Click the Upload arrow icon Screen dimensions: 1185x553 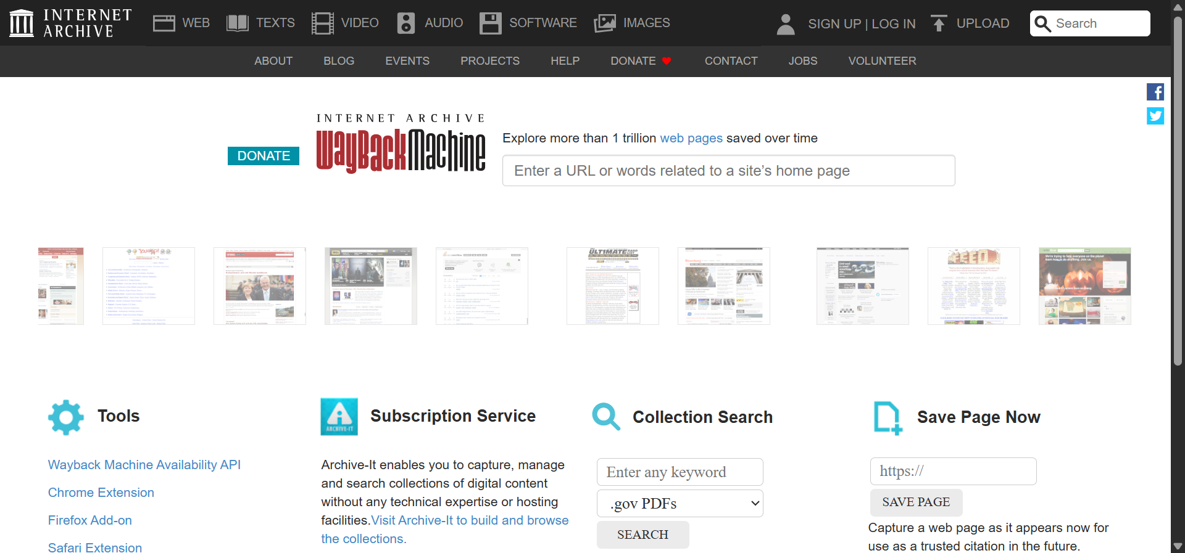point(939,23)
